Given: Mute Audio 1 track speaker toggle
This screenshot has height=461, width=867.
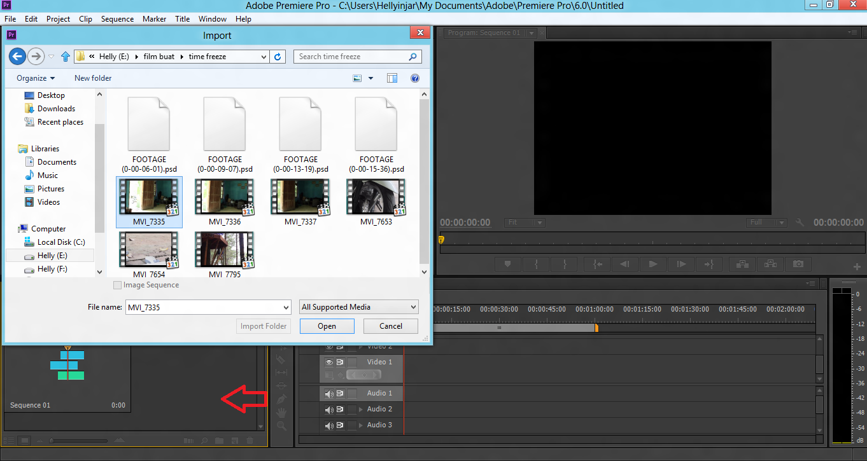Looking at the screenshot, I should tap(329, 394).
